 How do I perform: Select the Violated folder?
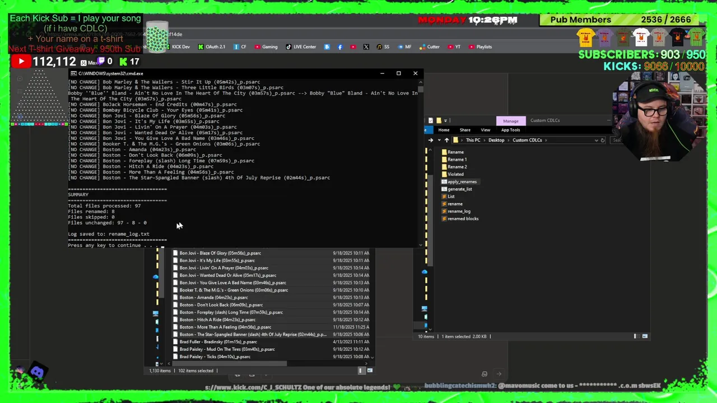coord(453,174)
